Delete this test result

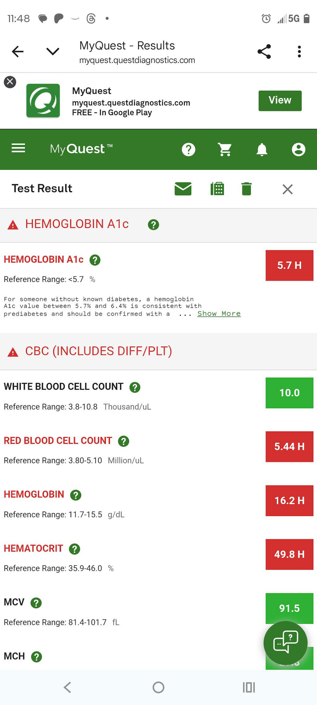[x=246, y=189]
